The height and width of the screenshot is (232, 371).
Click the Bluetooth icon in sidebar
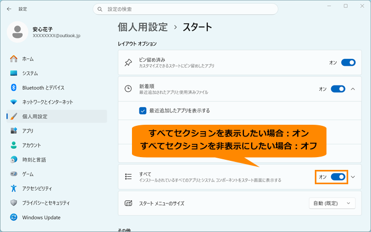pos(14,88)
